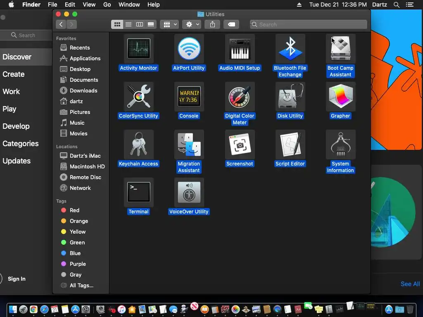This screenshot has width=423, height=317.
Task: Select Develop in App Store sidebar
Action: [16, 126]
